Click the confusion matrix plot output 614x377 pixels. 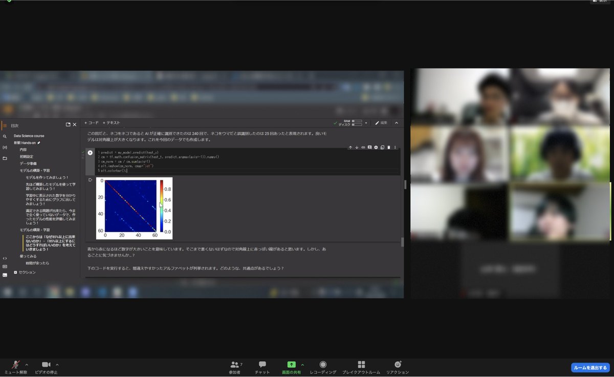(134, 208)
